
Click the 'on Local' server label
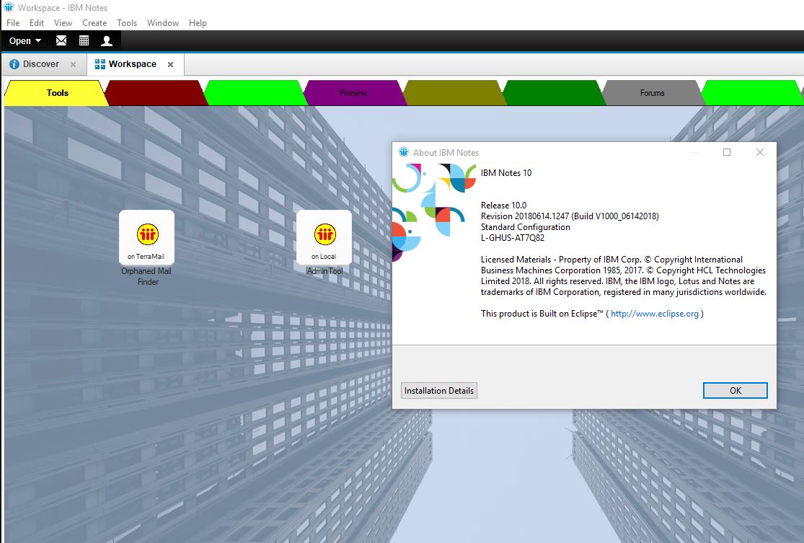(x=324, y=257)
